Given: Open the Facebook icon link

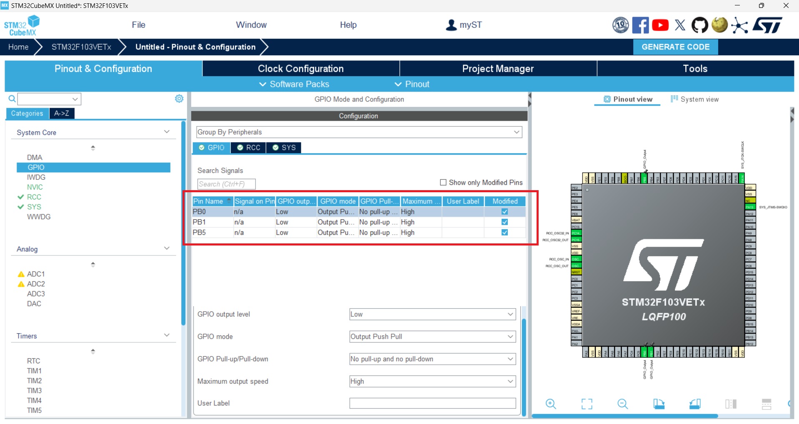Looking at the screenshot, I should coord(640,25).
